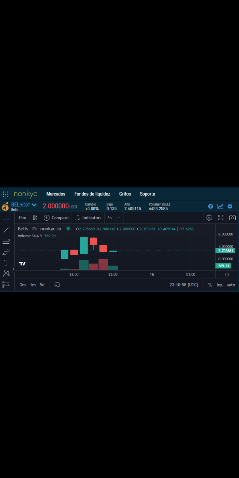
Task: Open the Fondos de liquidez menu
Action: (x=92, y=194)
